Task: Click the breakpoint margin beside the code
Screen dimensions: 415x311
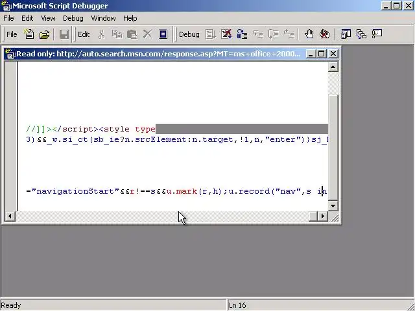Action: tap(11, 136)
